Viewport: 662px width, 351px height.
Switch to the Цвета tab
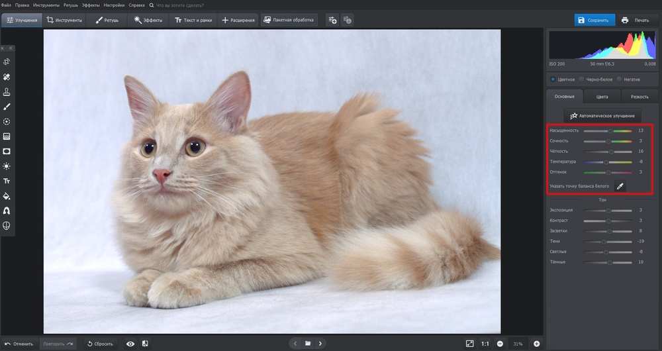click(602, 97)
